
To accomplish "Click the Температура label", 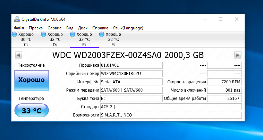I will [31, 99].
